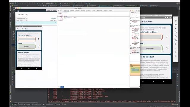The height and width of the screenshot is (107, 190).
Task: Click emulator screen back navigation button
Action: click(x=143, y=81)
